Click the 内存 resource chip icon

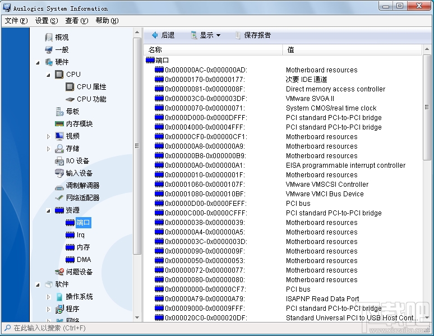[x=70, y=247]
